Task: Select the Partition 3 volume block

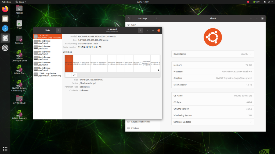Action: [x=78, y=63]
